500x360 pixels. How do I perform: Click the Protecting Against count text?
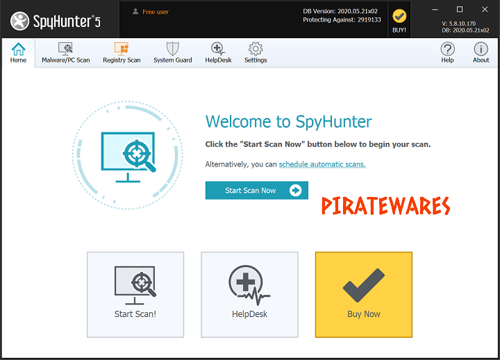(342, 19)
